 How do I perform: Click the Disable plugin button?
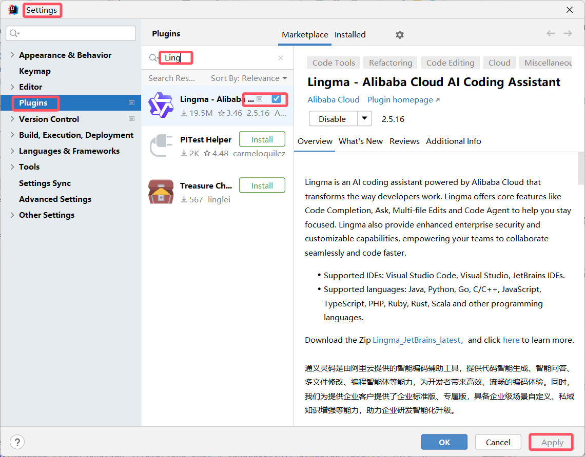333,119
